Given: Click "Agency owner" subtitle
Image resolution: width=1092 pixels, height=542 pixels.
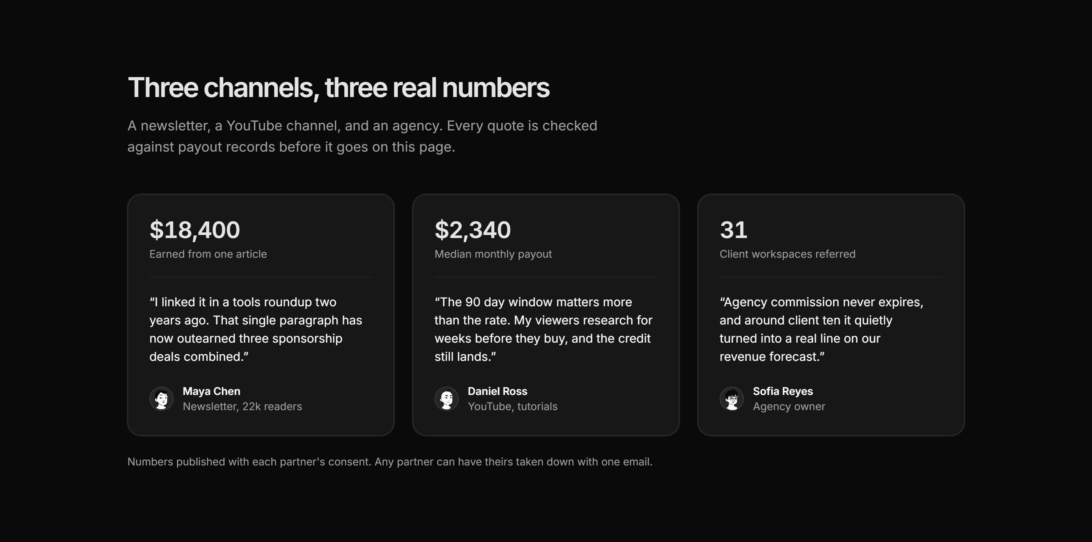Looking at the screenshot, I should 789,406.
